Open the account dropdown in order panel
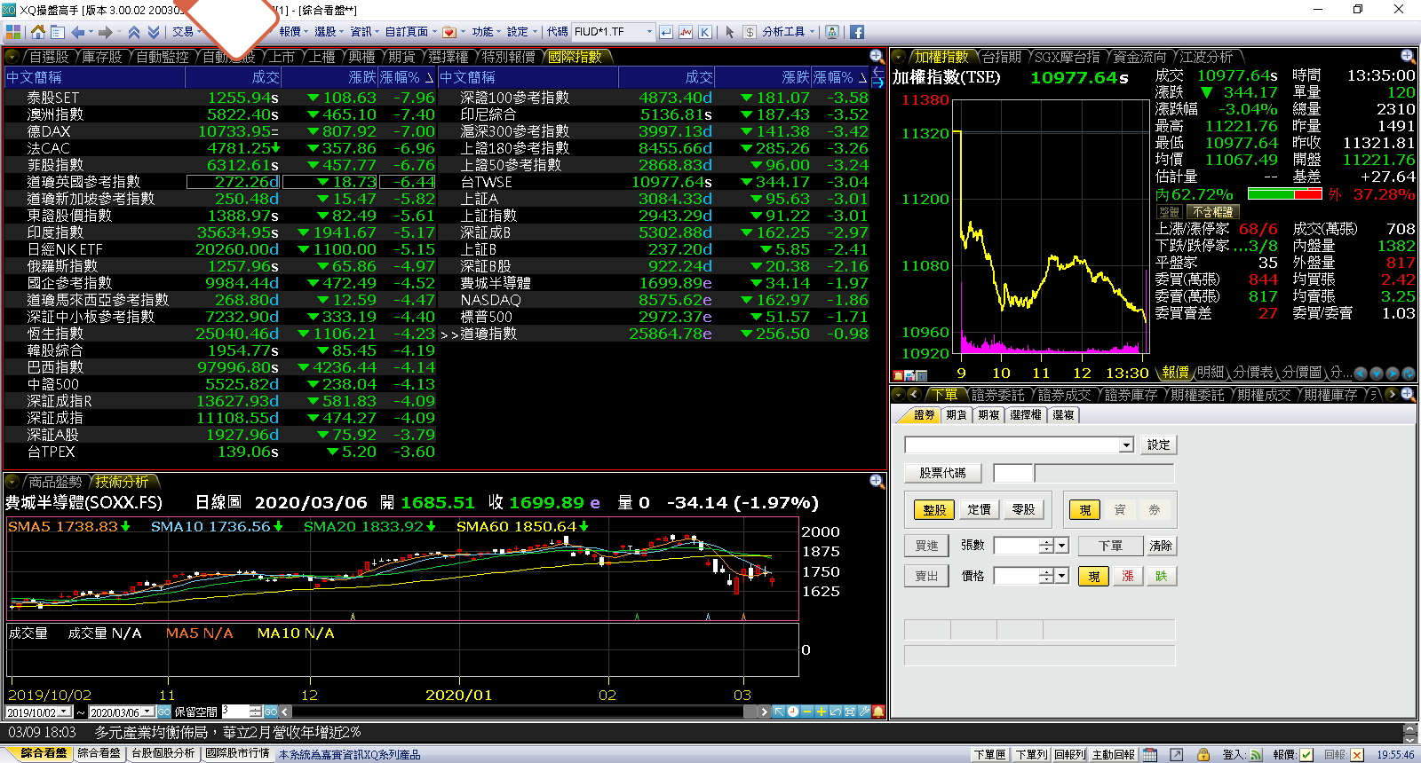The width and height of the screenshot is (1421, 763). point(1126,444)
